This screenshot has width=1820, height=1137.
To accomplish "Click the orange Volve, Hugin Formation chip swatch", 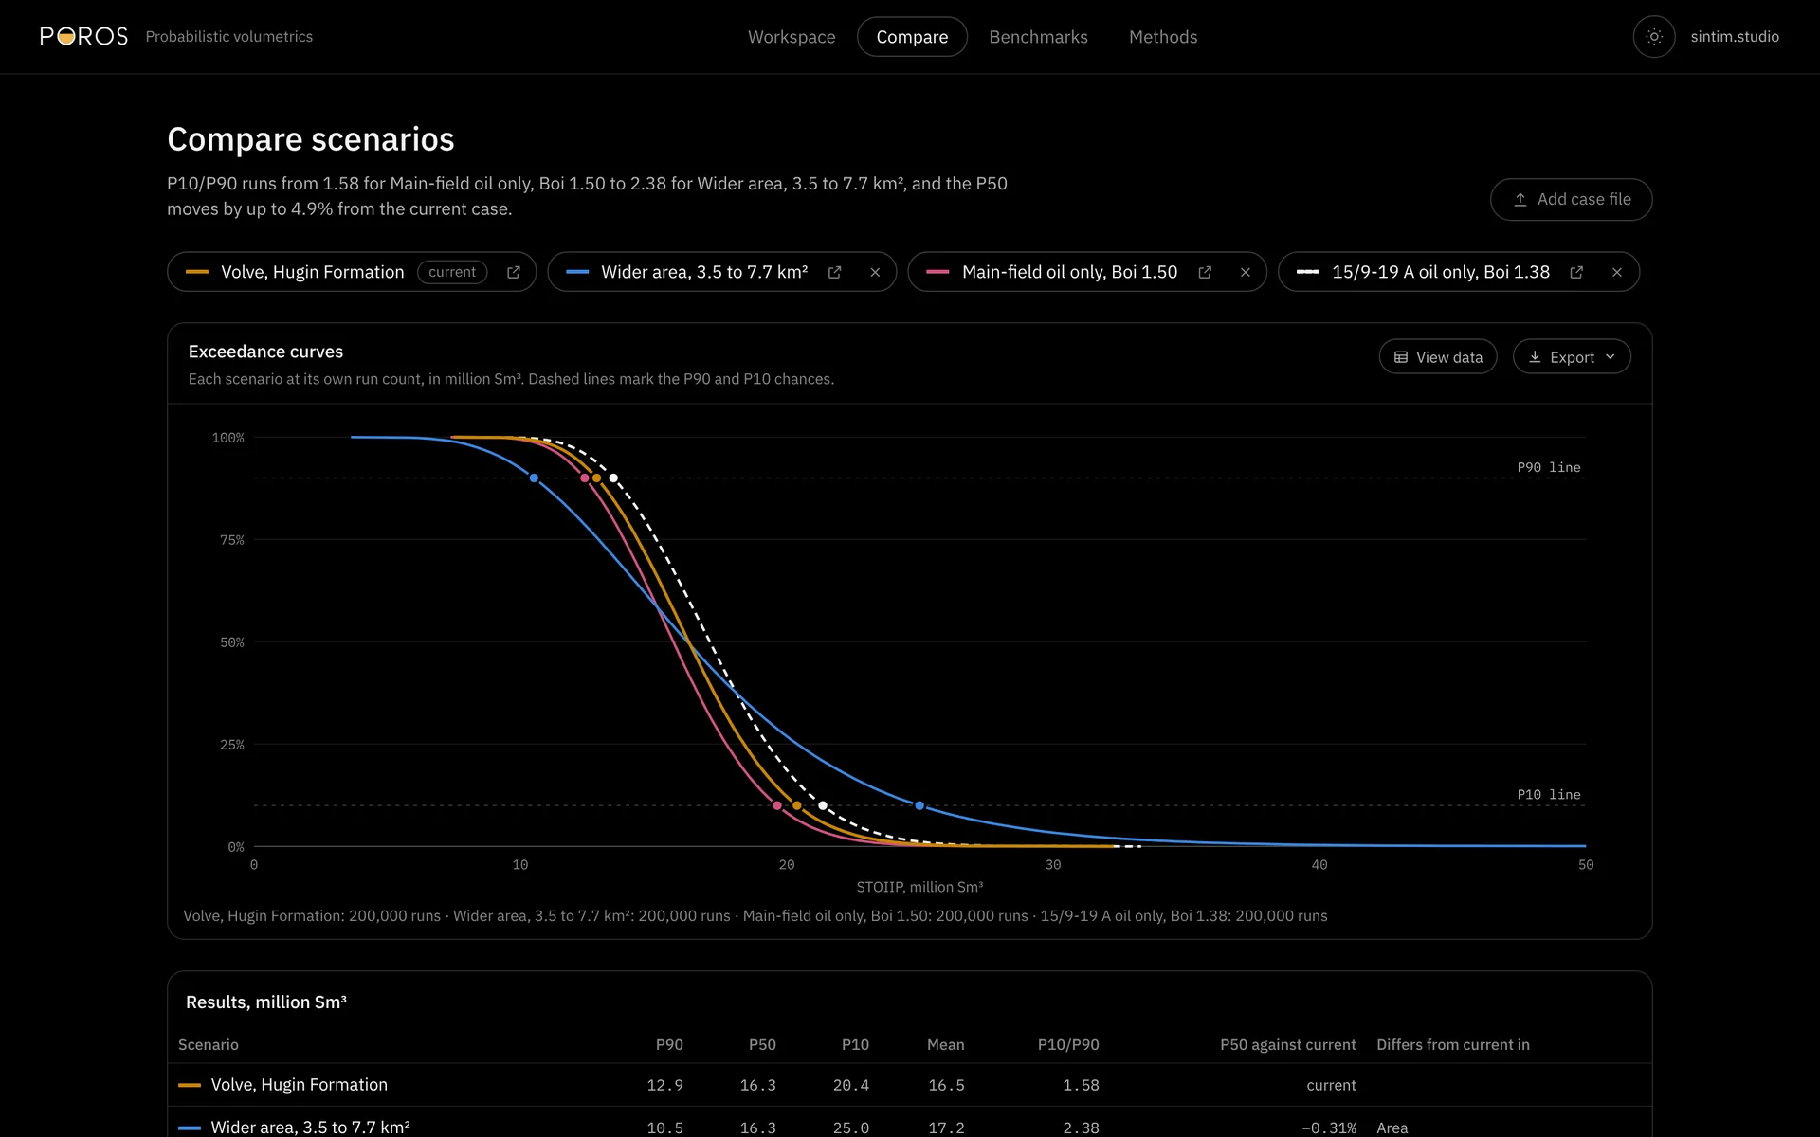I will pos(197,272).
